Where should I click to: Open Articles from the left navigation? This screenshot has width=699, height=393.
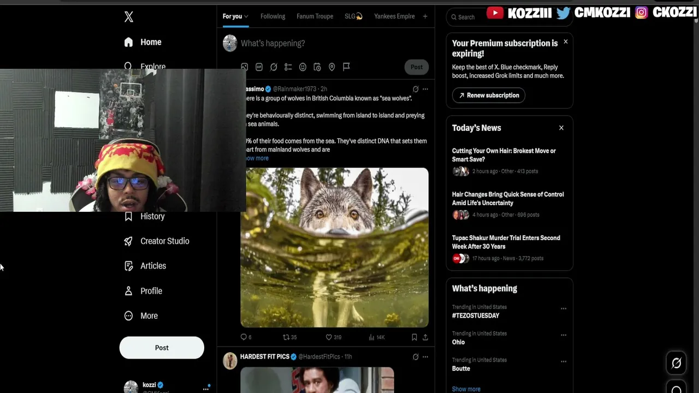(145, 266)
